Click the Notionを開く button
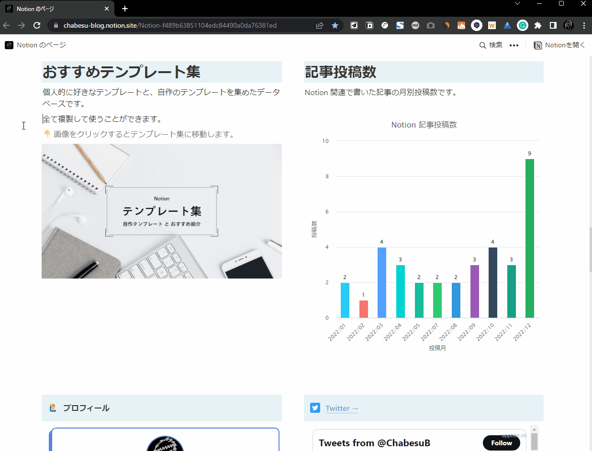This screenshot has height=451, width=592. 559,45
